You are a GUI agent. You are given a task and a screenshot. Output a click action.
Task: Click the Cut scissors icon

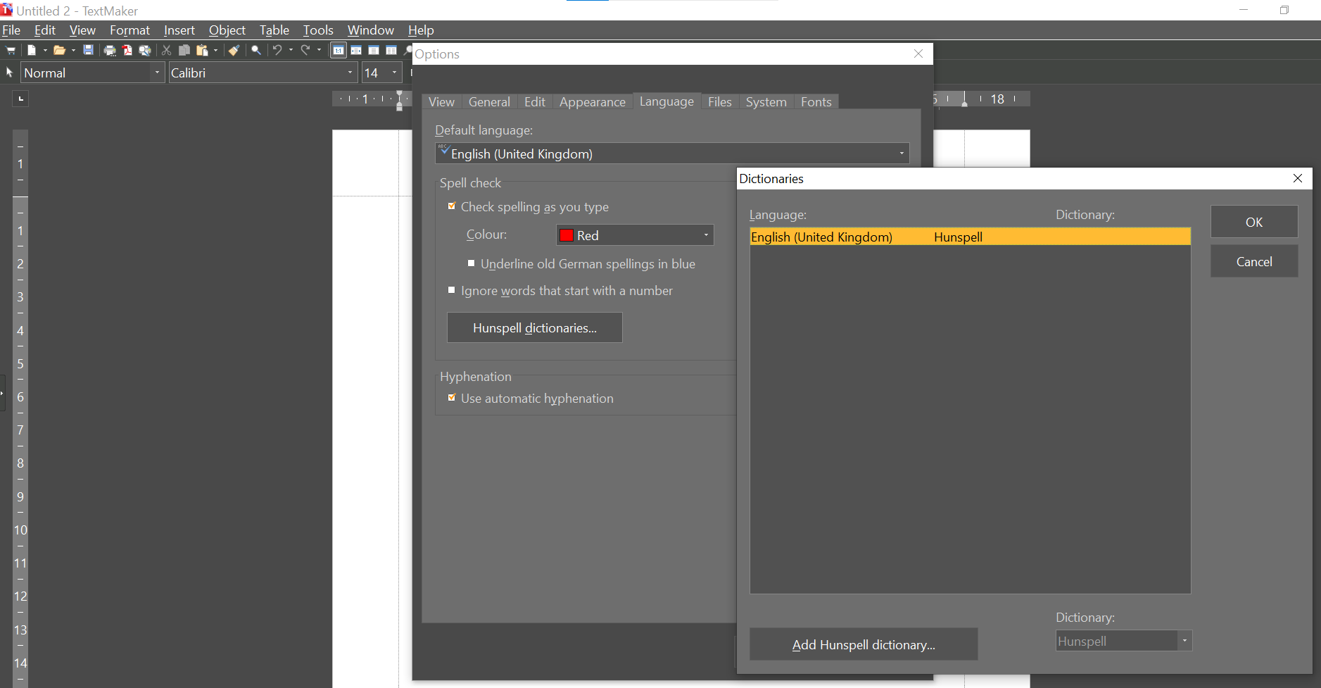click(x=167, y=50)
